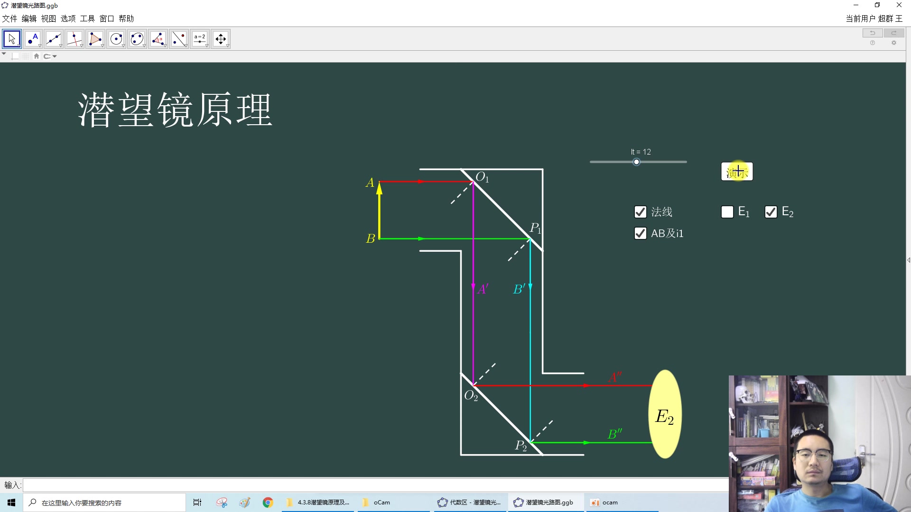
Task: Switch to 4.3.8潜望镜原理及 folder taskbar item
Action: pyautogui.click(x=318, y=503)
